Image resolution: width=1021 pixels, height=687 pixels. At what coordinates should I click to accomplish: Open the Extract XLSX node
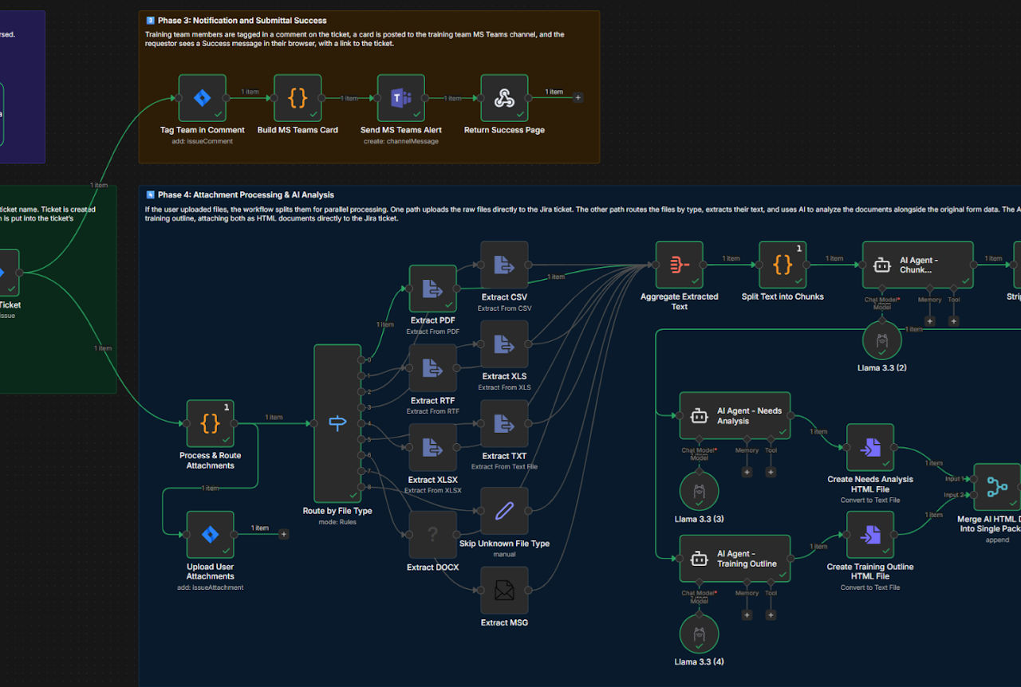point(432,447)
